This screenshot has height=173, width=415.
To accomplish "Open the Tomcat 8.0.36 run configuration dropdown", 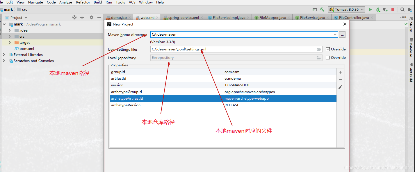I will 347,10.
